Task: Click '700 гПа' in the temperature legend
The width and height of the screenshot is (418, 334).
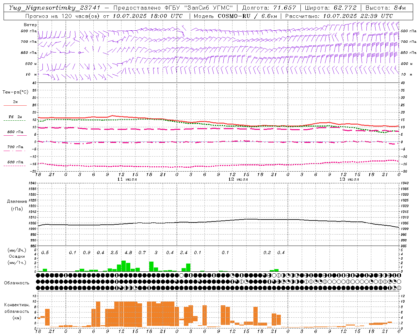Action: 15,147
